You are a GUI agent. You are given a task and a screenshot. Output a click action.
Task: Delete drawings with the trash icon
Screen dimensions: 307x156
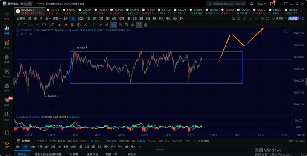click(145, 25)
